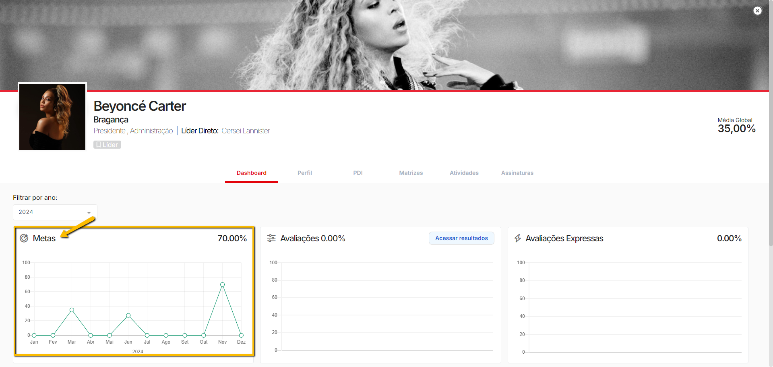Viewport: 773px width, 367px height.
Task: Click the dropdown arrow of year filter
Action: (x=89, y=213)
